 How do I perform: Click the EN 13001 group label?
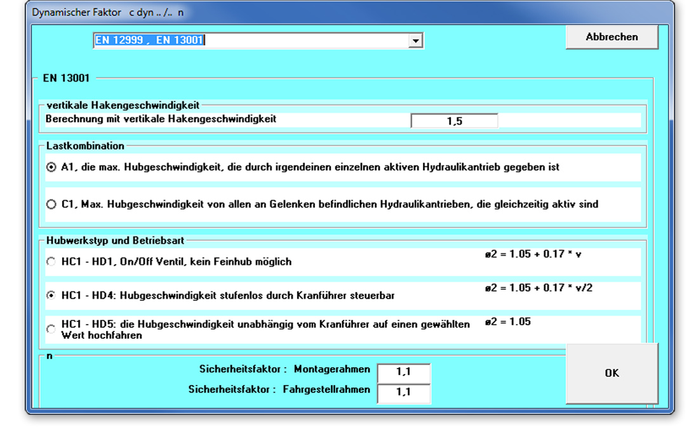(x=66, y=78)
